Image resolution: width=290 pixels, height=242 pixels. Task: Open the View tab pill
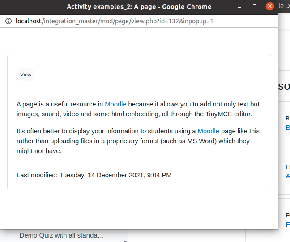coord(26,75)
